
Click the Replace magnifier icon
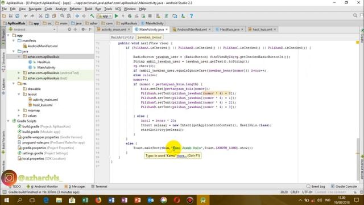(x=69, y=16)
